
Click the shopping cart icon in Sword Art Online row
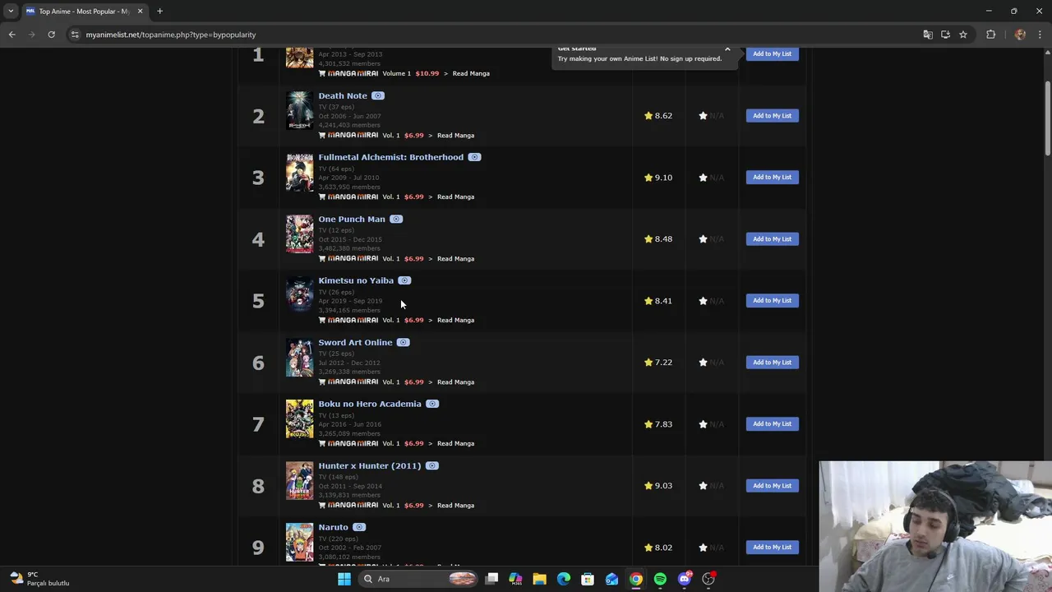tap(322, 382)
